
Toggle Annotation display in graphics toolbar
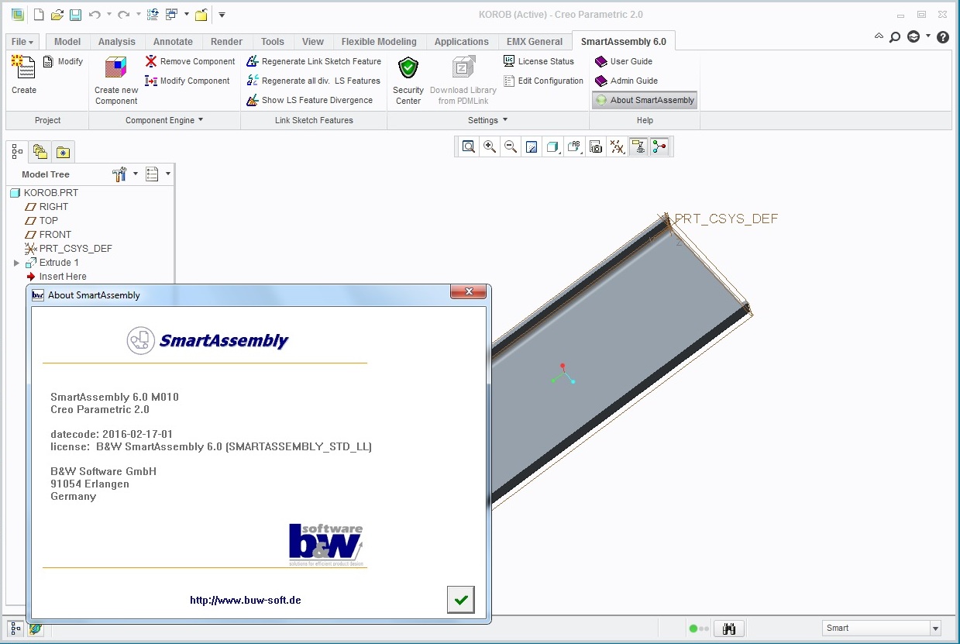click(638, 146)
